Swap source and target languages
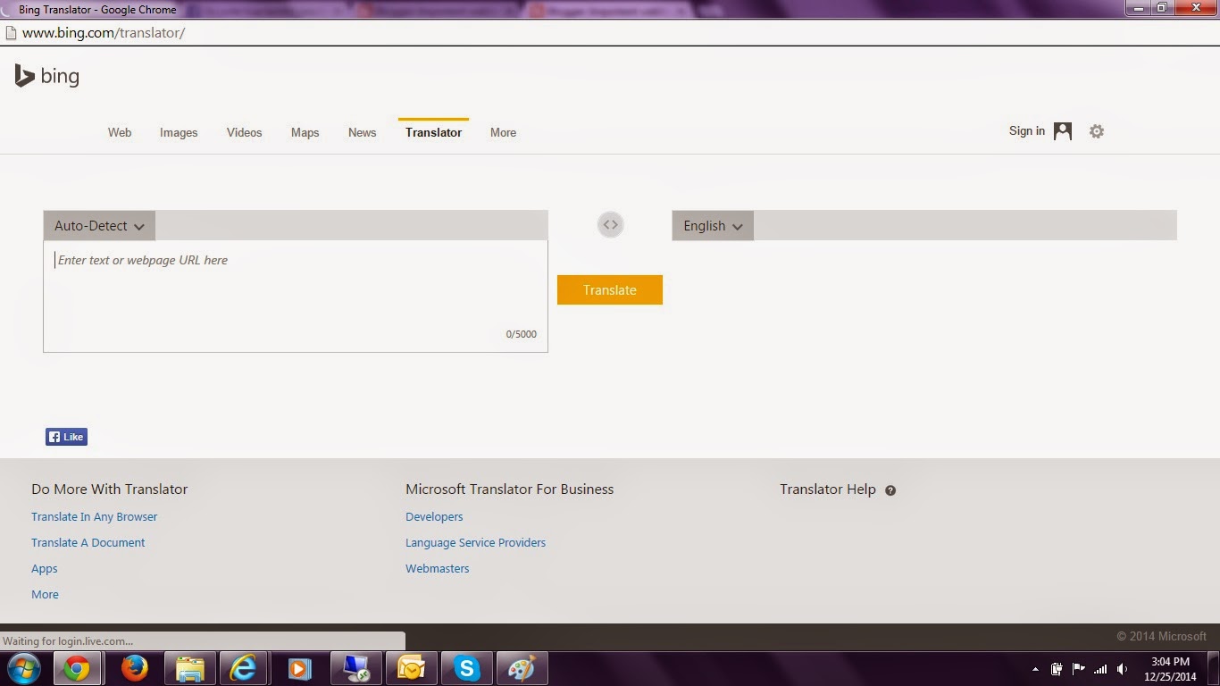The image size is (1220, 686). click(x=610, y=225)
